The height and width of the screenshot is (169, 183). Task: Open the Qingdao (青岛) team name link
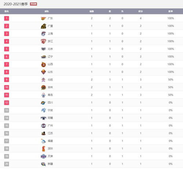click(x=50, y=95)
